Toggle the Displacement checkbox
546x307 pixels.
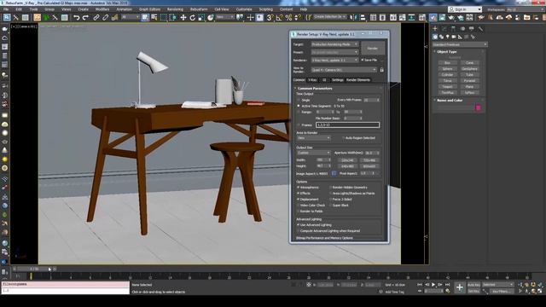299,199
